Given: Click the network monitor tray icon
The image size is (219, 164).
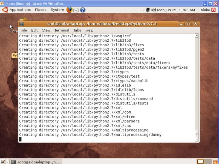Looking at the screenshot, I should pos(148,10).
